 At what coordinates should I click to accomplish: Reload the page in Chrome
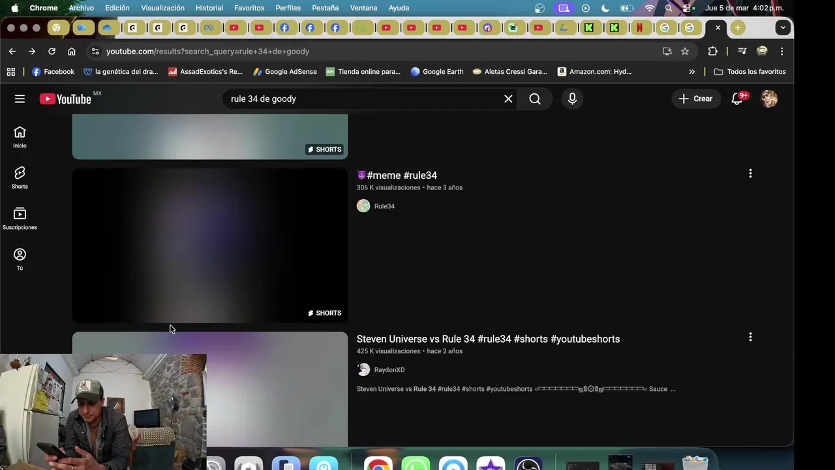pos(52,51)
